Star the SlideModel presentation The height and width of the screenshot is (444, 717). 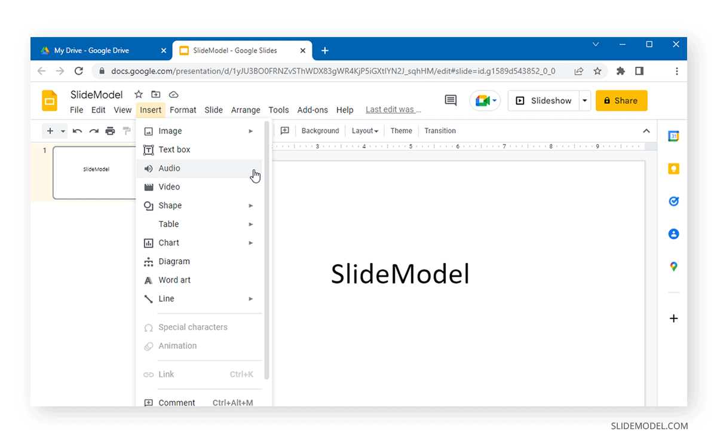pos(139,94)
